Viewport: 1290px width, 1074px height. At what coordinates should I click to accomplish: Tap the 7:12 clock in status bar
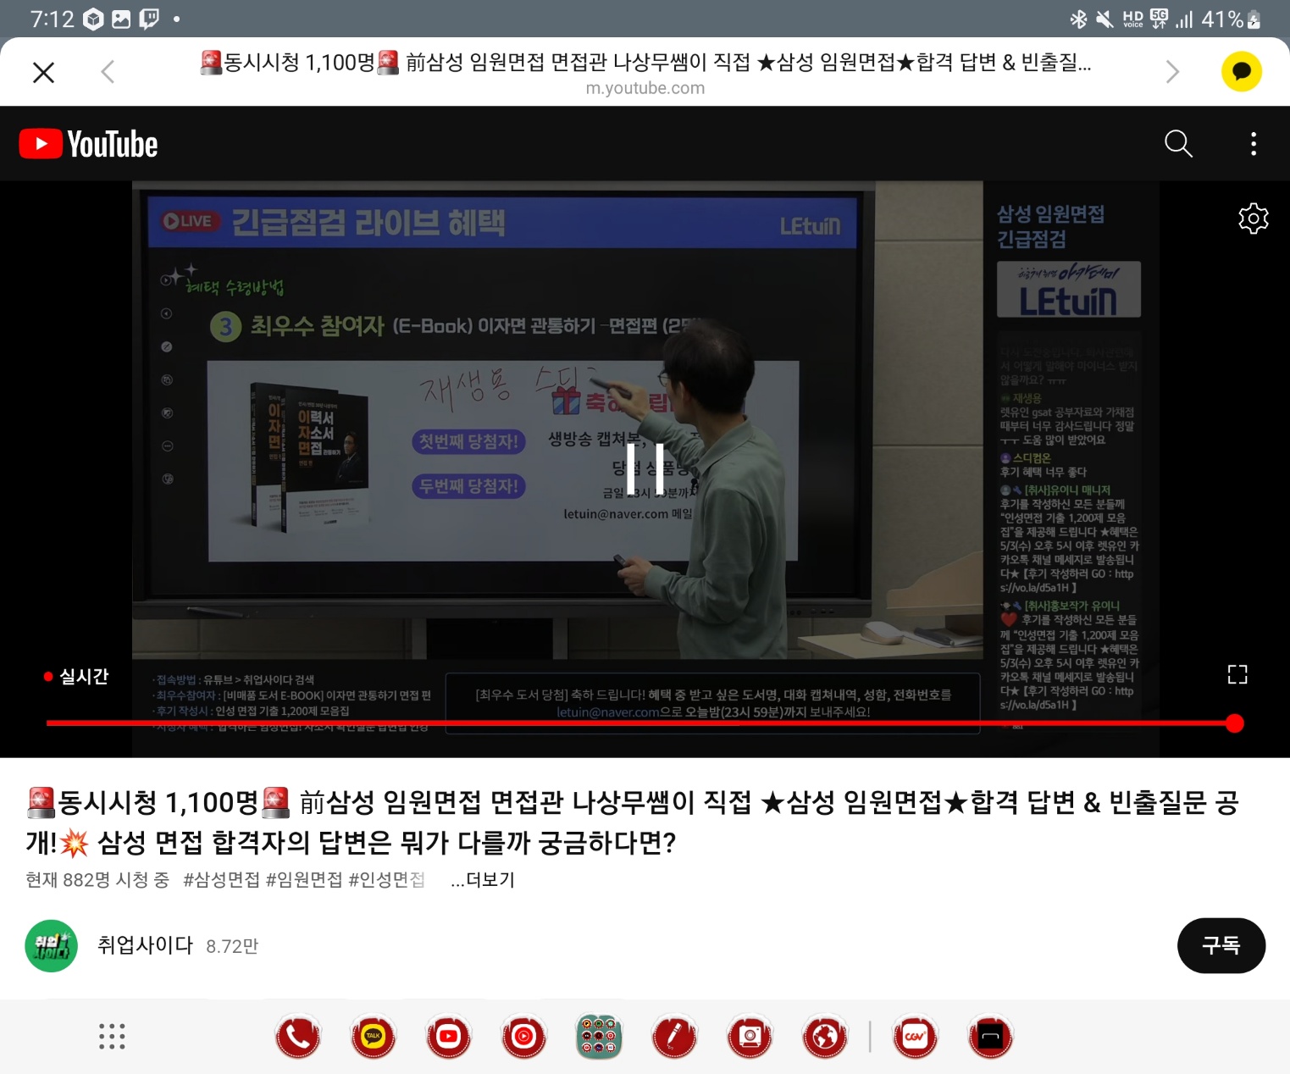[53, 19]
